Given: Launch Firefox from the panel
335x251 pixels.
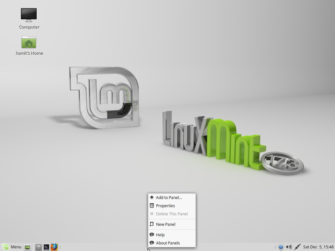Looking at the screenshot, I should pos(54,247).
